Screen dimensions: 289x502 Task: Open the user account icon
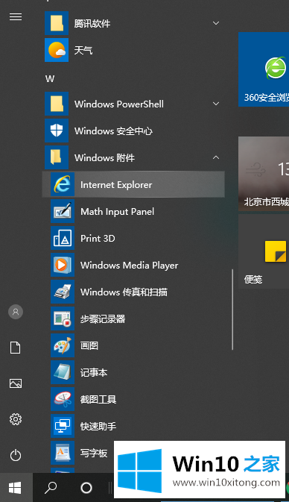pos(16,312)
